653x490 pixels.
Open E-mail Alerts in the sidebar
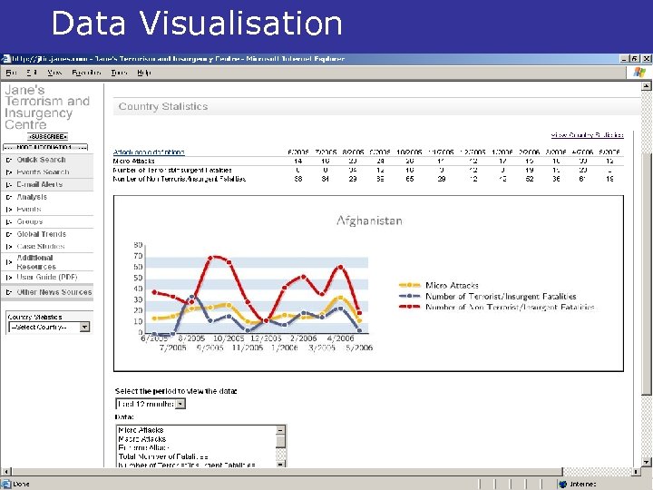point(40,184)
